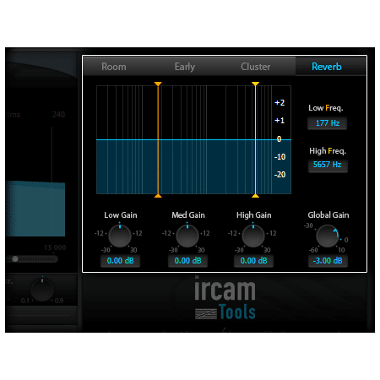Click the active Reverb tab
This screenshot has height=380, width=380.
tap(327, 67)
